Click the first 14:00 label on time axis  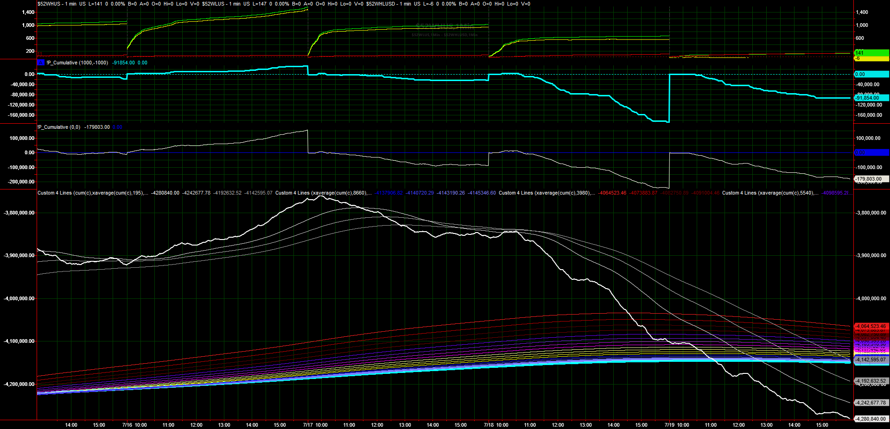[71, 425]
